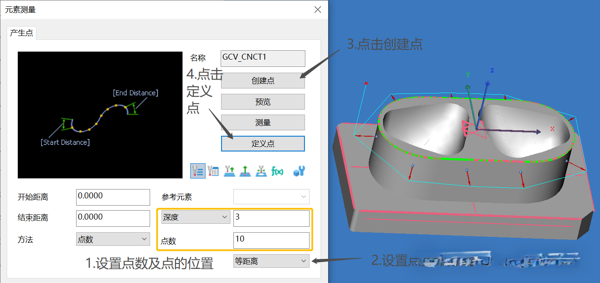Open the 等距离 dropdown

coord(271,261)
